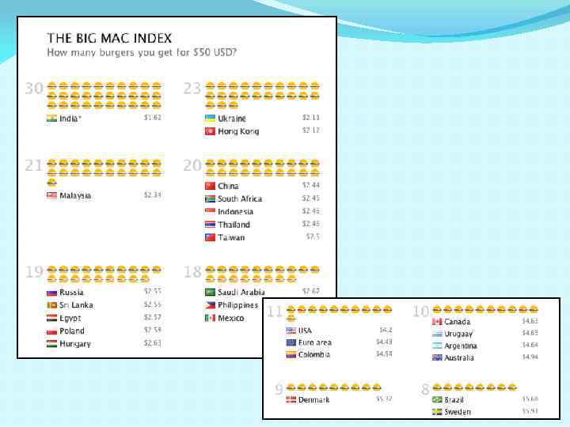Click the large number 23 above Ukraine
The width and height of the screenshot is (570, 427).
(192, 89)
